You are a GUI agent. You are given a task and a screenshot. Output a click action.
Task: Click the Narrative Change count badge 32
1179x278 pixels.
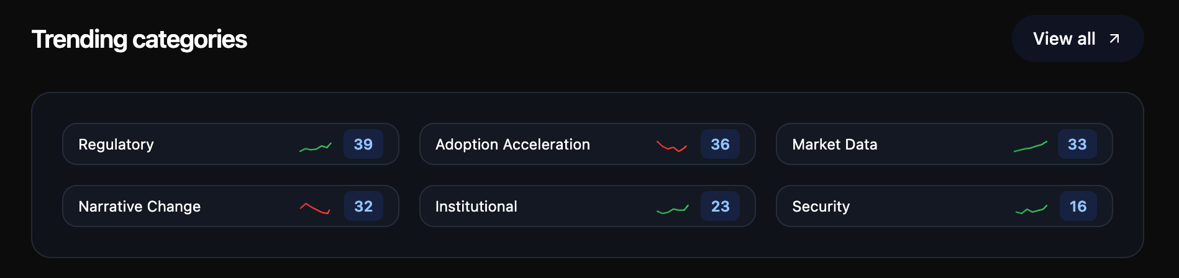(363, 207)
